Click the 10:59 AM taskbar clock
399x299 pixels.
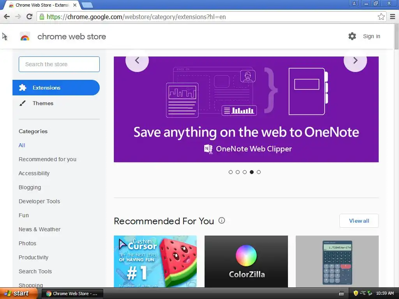tap(385, 293)
